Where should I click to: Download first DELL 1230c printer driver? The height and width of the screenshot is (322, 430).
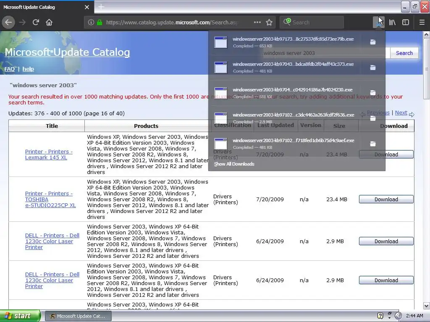point(386,241)
